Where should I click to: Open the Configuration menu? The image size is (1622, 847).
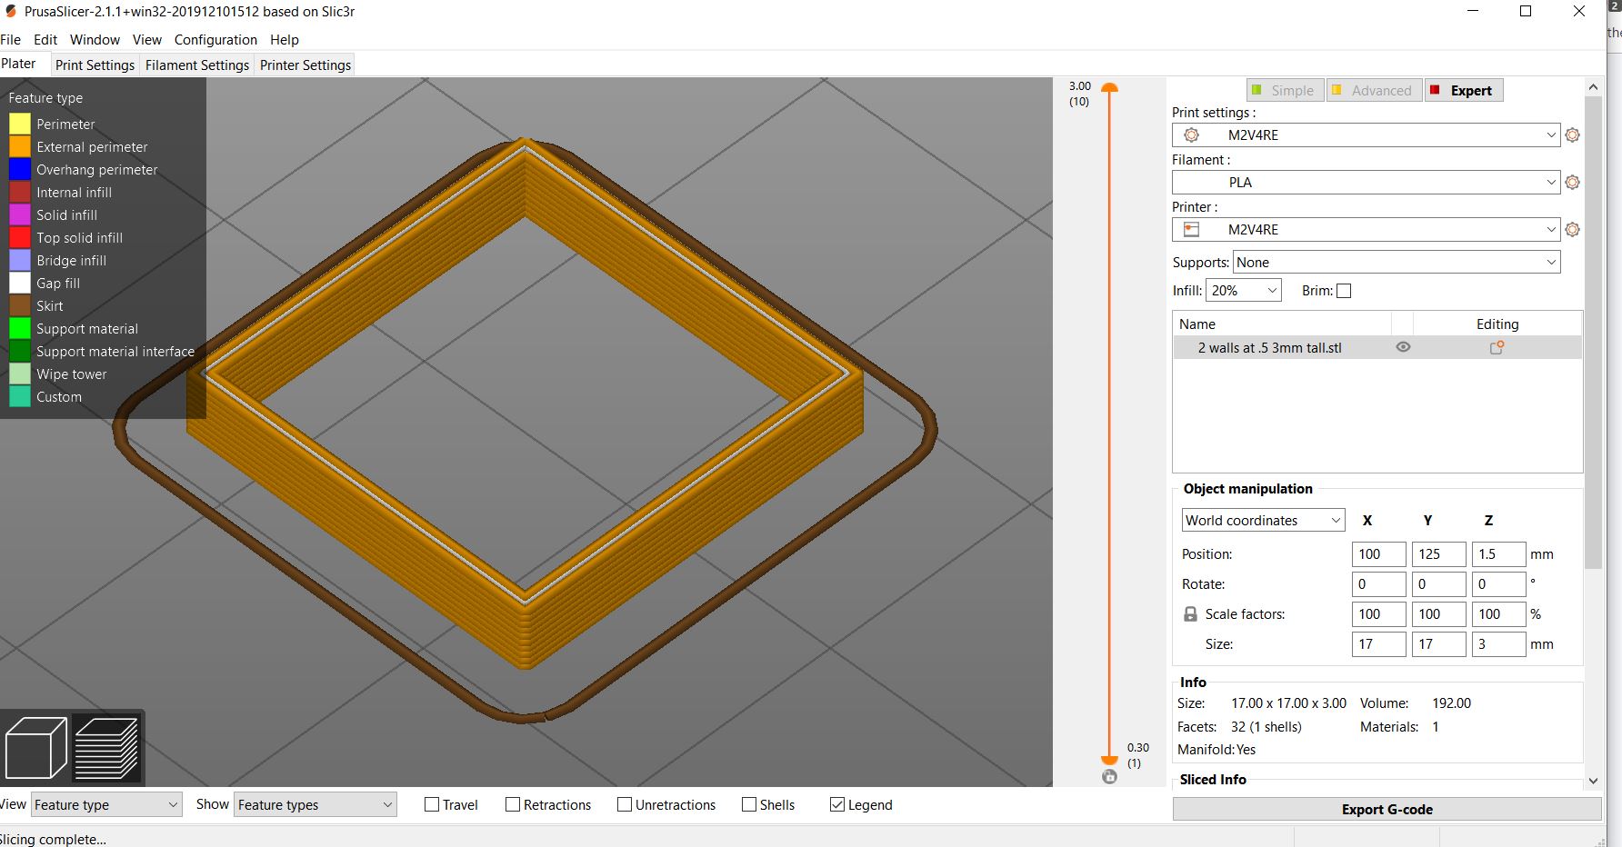click(x=215, y=40)
